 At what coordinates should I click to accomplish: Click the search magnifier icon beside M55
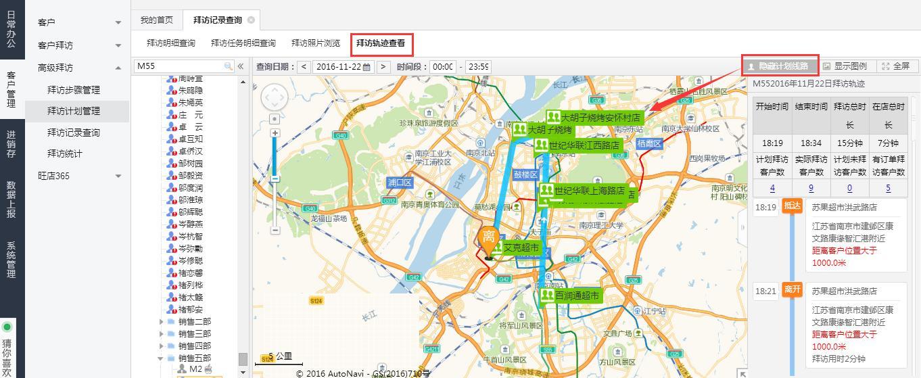coord(229,66)
